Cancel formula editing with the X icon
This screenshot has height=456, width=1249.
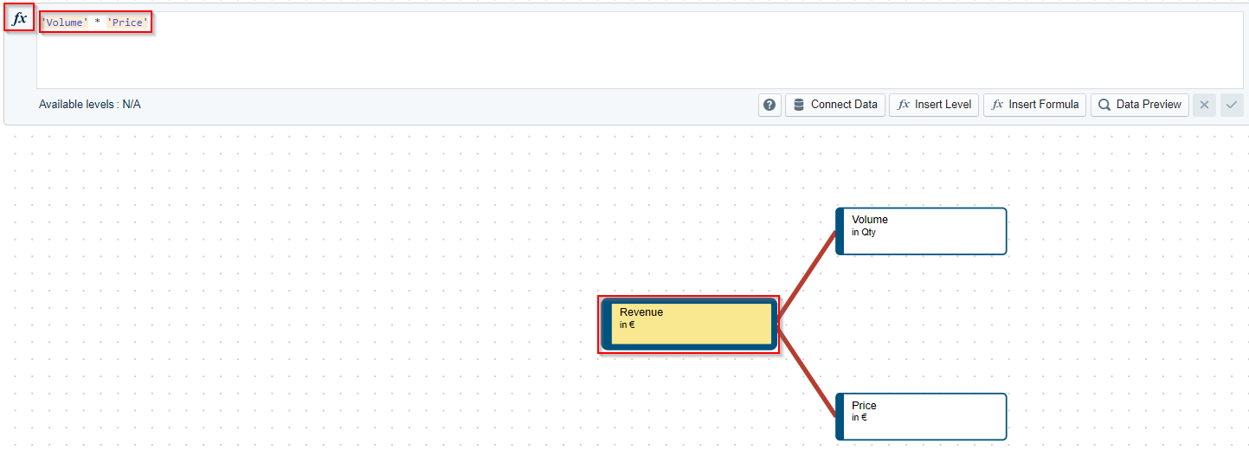coord(1203,105)
